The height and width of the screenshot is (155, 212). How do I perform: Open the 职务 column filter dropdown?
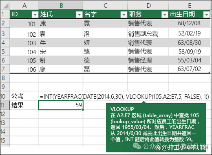tap(165, 15)
